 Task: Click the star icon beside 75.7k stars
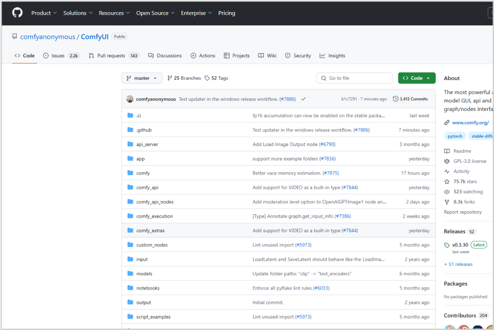tap(447, 181)
